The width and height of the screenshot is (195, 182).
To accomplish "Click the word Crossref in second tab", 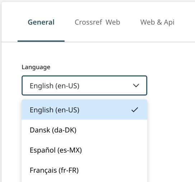I will (x=88, y=22).
